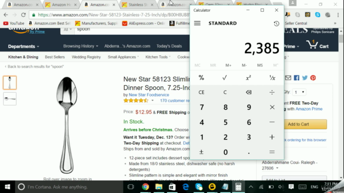Click the square root key
The image size is (344, 193).
click(x=225, y=78)
